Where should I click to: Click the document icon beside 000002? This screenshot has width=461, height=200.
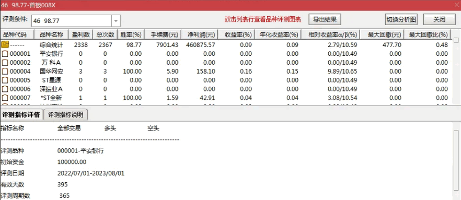5,63
